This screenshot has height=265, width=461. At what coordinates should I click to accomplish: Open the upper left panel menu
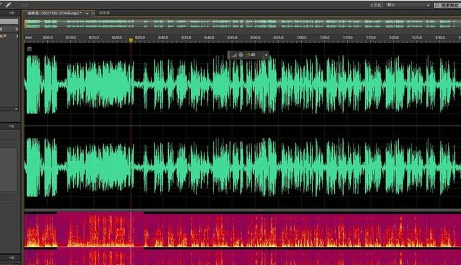click(11, 13)
